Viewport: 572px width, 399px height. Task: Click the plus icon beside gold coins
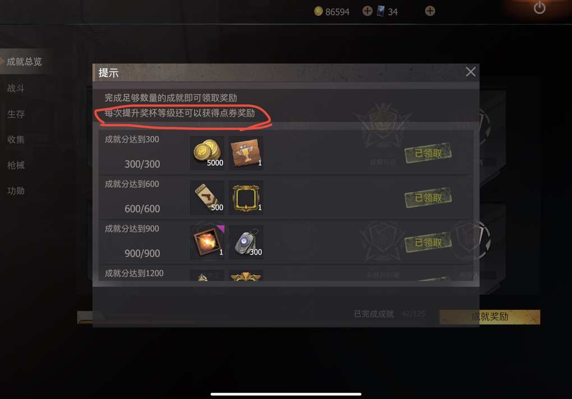(367, 11)
